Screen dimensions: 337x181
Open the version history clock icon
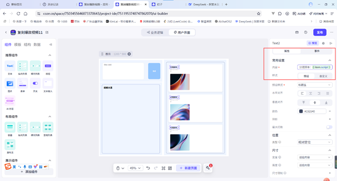point(306,32)
